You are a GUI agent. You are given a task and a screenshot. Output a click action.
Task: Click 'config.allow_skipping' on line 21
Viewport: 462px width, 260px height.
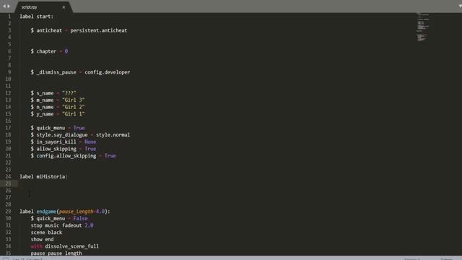coord(66,156)
